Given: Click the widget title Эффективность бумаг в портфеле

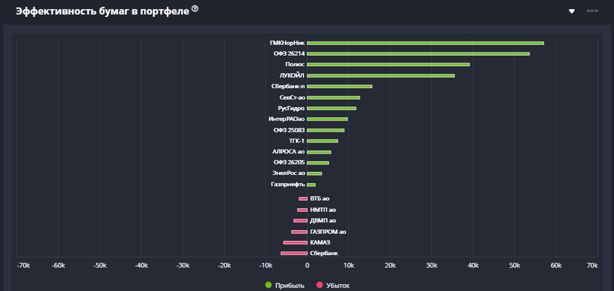Looking at the screenshot, I should [102, 11].
